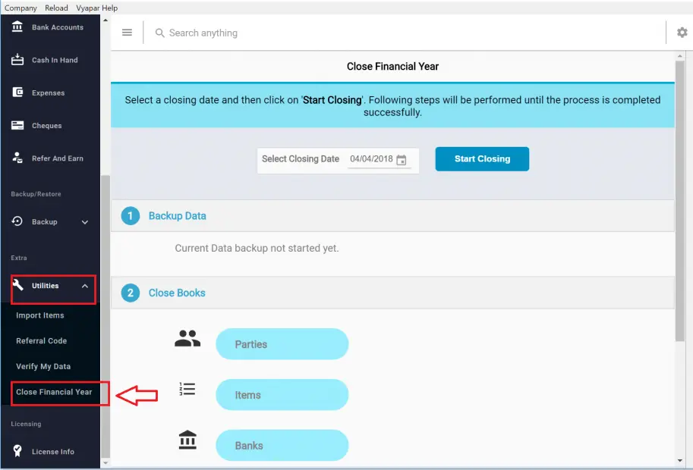The height and width of the screenshot is (470, 693).
Task: Click the 'Select Closing Date' label
Action: point(301,159)
